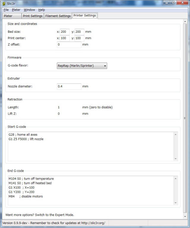This screenshot has height=228, width=190.
Task: Click the 'M104 S0 ; turn off temperature' line
Action: pyautogui.click(x=31, y=179)
